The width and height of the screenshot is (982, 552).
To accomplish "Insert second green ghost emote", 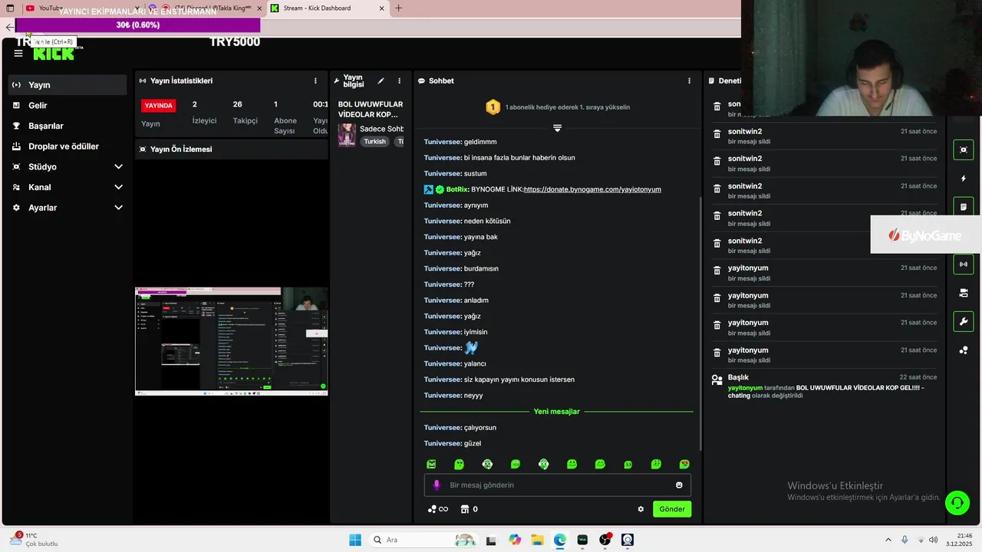I will pos(460,464).
